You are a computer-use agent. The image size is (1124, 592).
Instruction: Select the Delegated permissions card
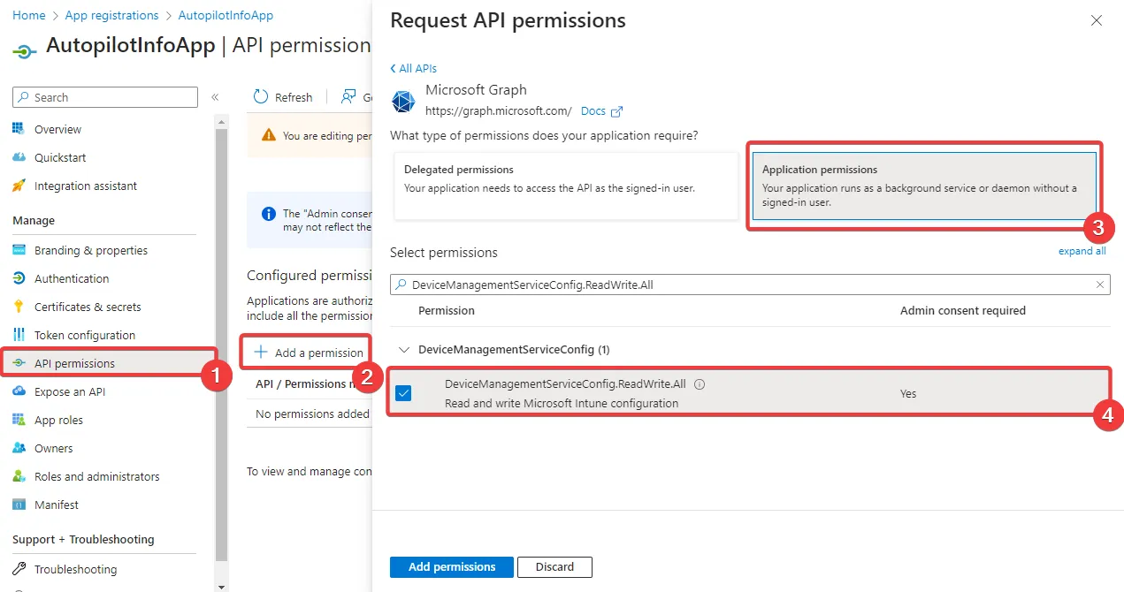pyautogui.click(x=566, y=186)
